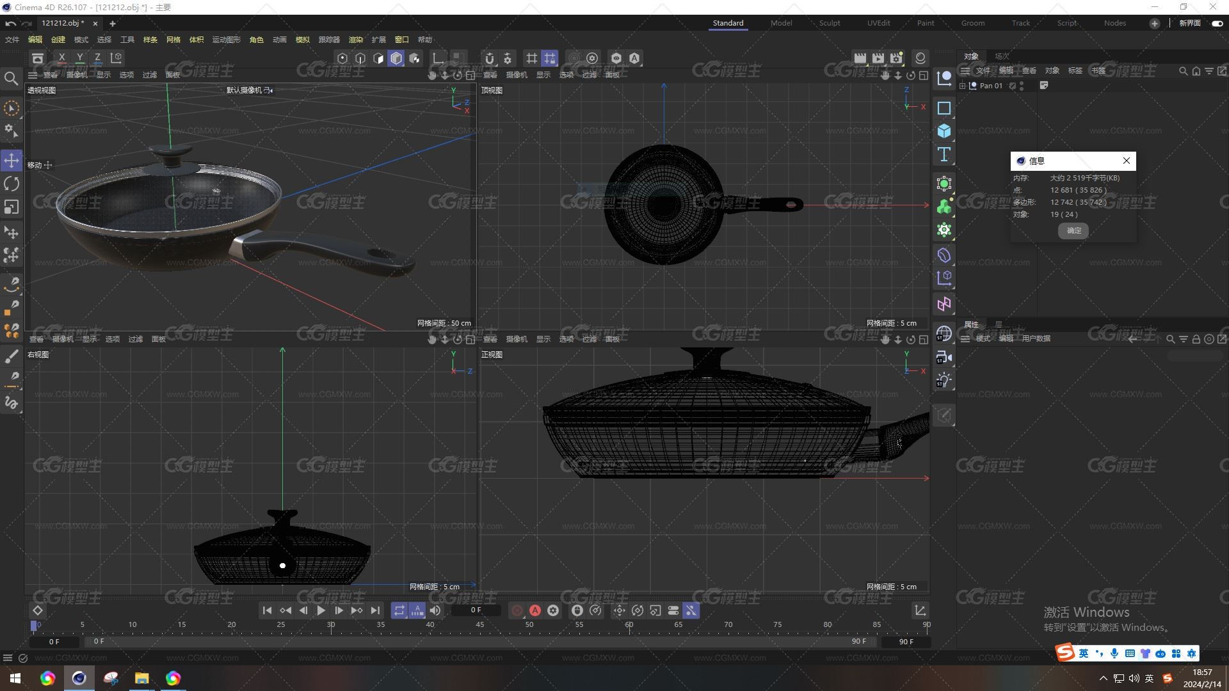Toggle the sound speaker button in timeline

click(435, 610)
